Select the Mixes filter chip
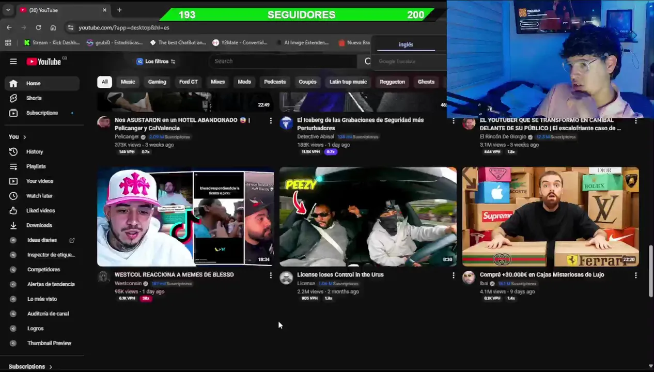The image size is (654, 372). point(217,82)
